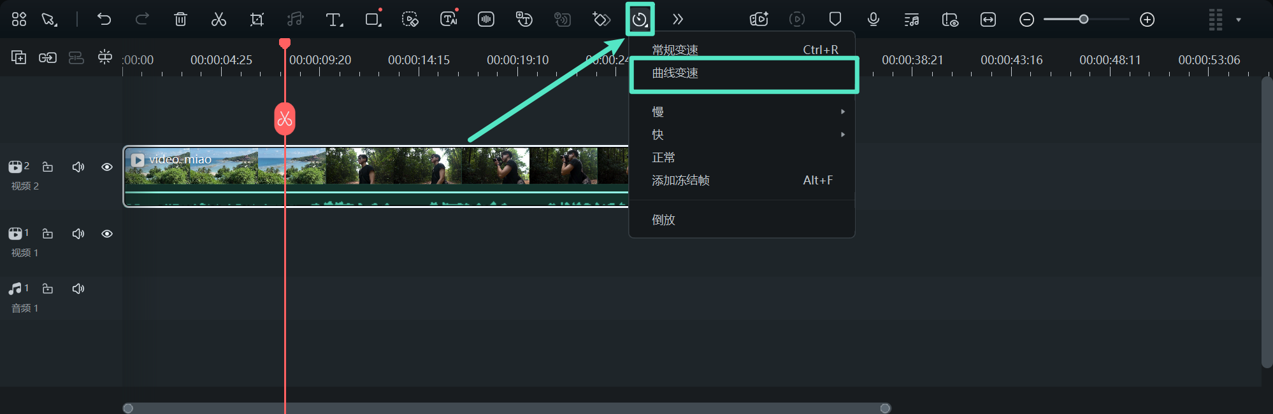Open the audio waveform tool
The width and height of the screenshot is (1273, 414).
click(486, 20)
